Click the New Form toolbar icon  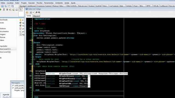pos(9,6)
